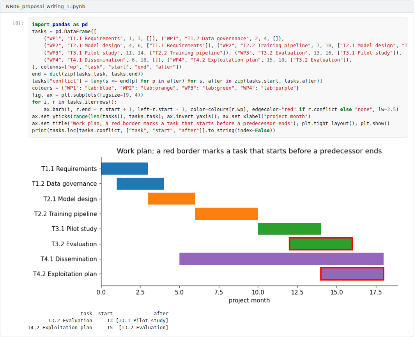Click the y-axis label 'T2.2 Training pipeline'
This screenshot has width=414, height=337.
click(x=65, y=214)
